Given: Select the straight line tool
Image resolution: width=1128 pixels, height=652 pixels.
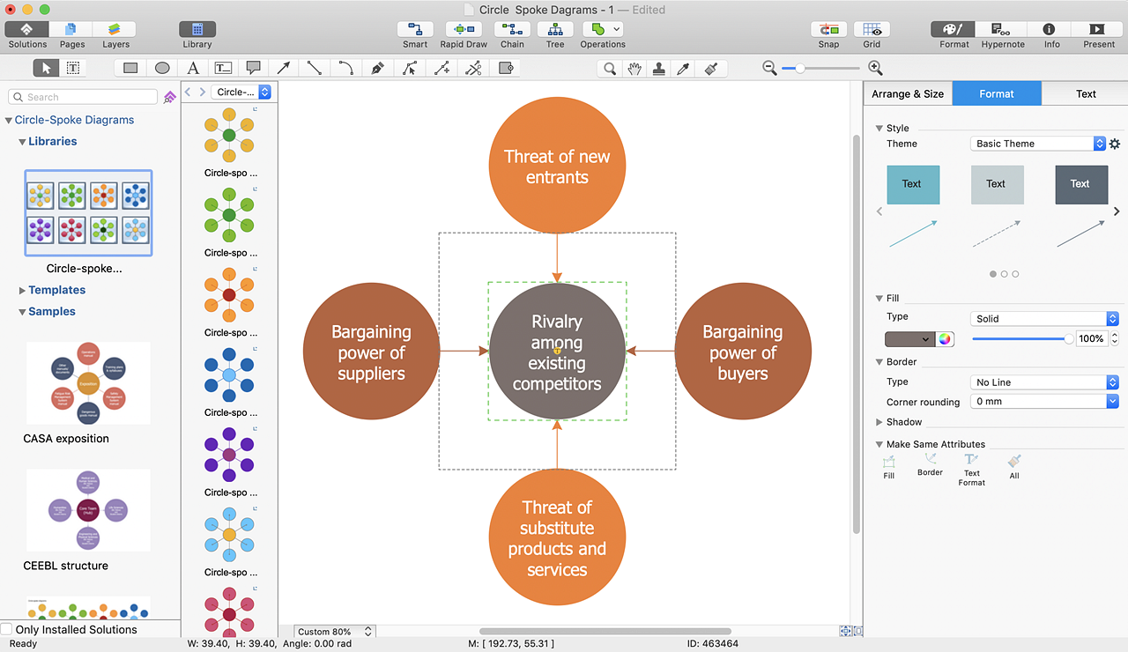Looking at the screenshot, I should coord(315,68).
